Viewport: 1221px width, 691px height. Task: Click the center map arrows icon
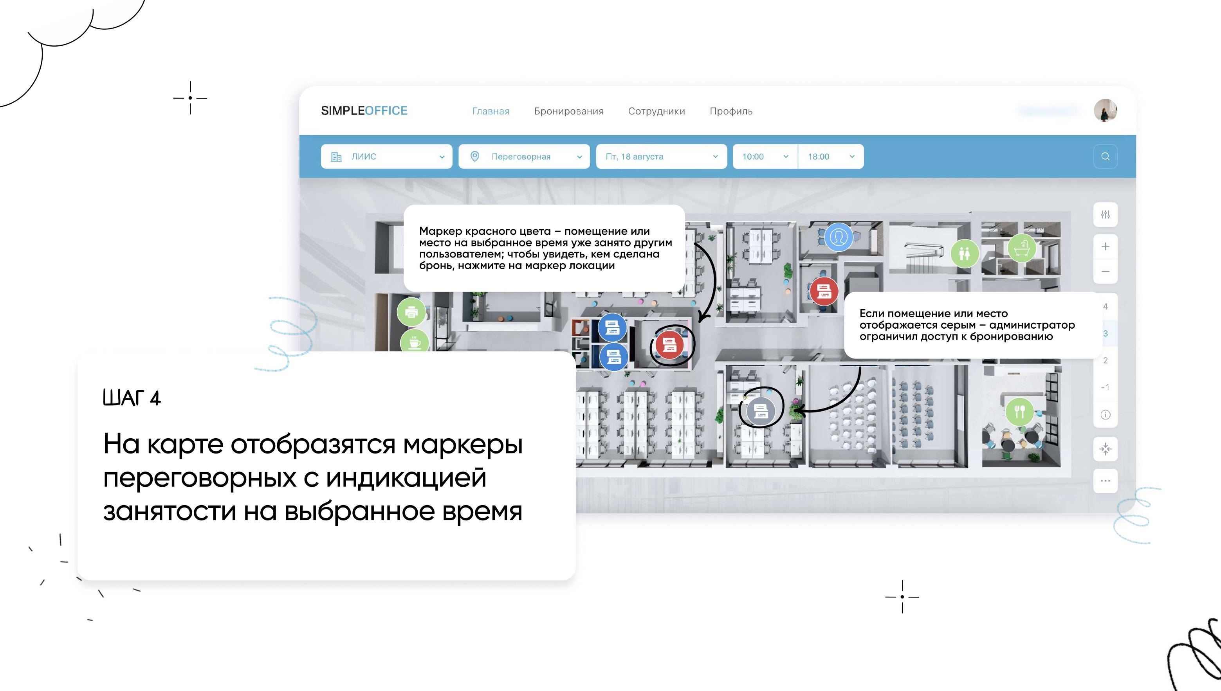point(1105,448)
